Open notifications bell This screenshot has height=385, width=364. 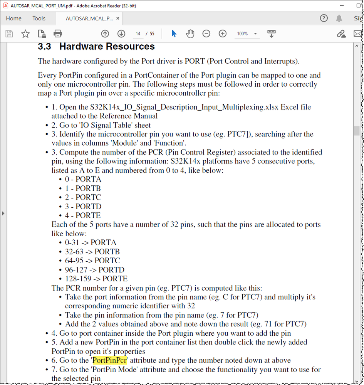(x=339, y=18)
